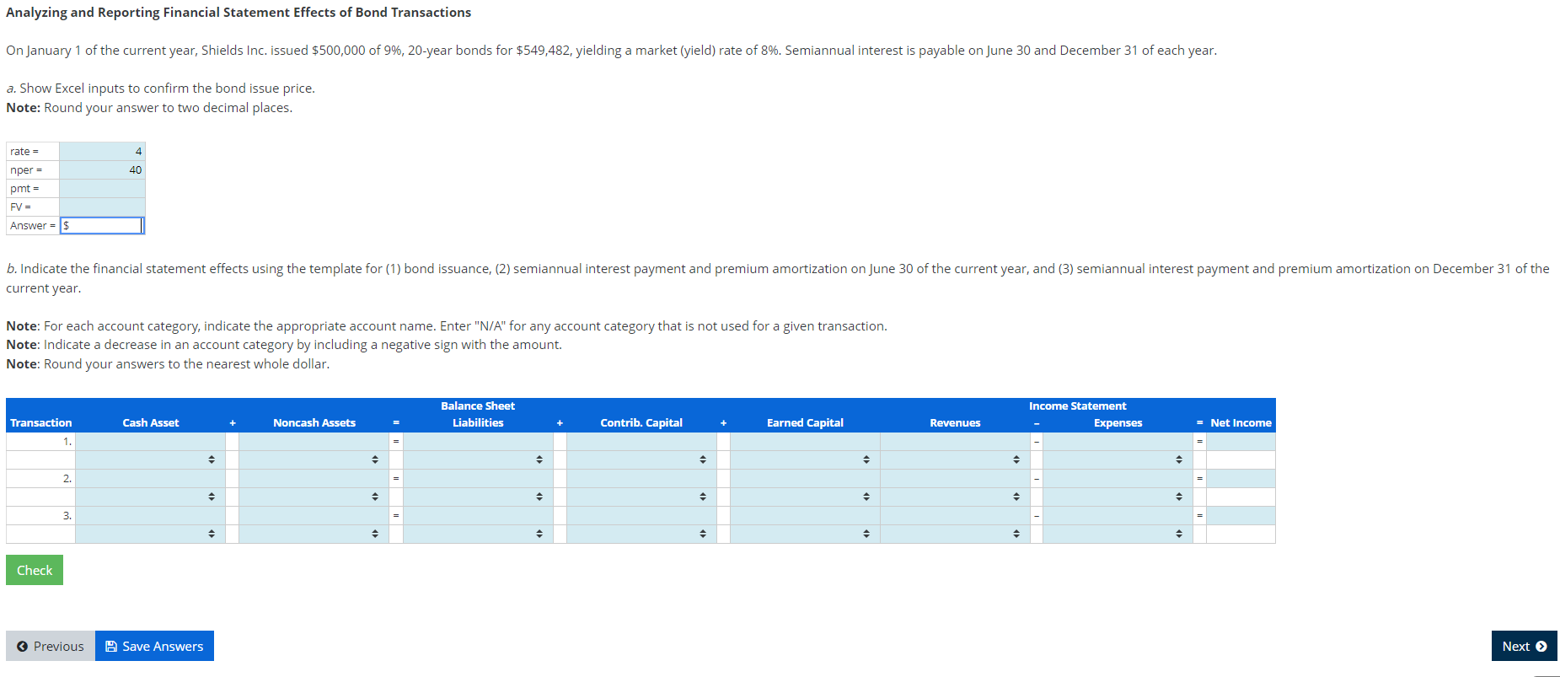
Task: Click Liabilities amount field for transaction 2
Action: (x=478, y=478)
